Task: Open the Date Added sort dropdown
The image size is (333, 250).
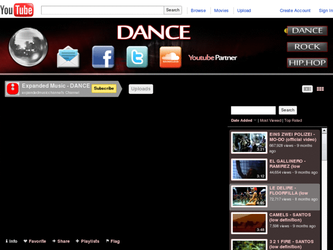Action: [x=244, y=121]
